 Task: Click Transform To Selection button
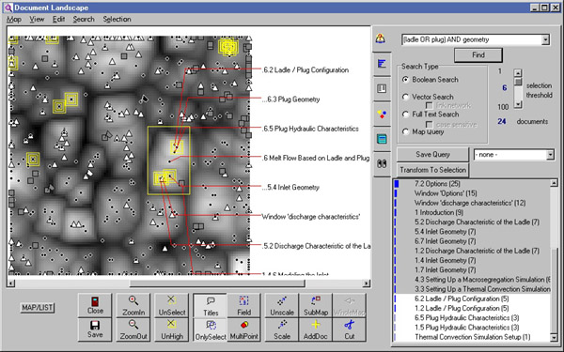pyautogui.click(x=432, y=170)
